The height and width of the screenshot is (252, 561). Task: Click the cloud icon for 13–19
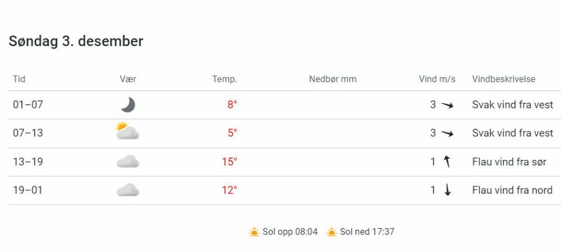click(127, 162)
